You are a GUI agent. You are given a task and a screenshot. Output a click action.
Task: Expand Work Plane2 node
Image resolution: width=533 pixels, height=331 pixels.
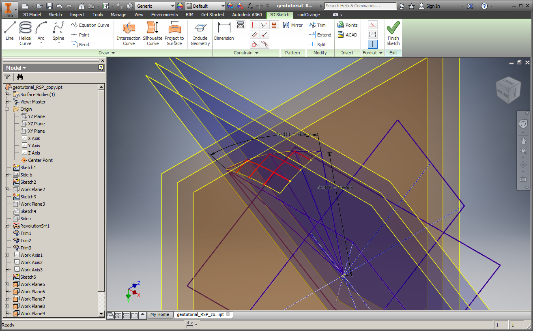point(7,189)
